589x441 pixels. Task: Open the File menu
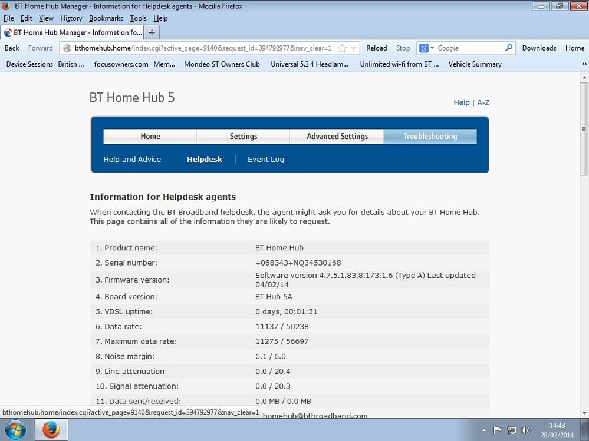point(8,18)
